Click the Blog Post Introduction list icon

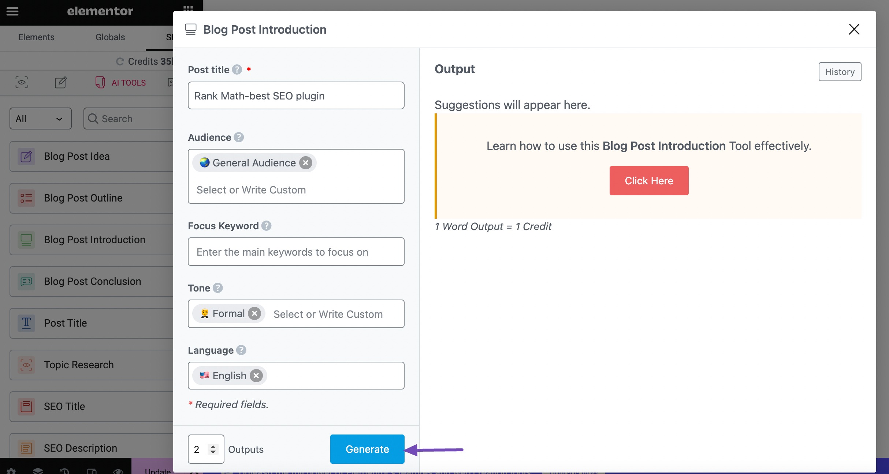(x=26, y=240)
